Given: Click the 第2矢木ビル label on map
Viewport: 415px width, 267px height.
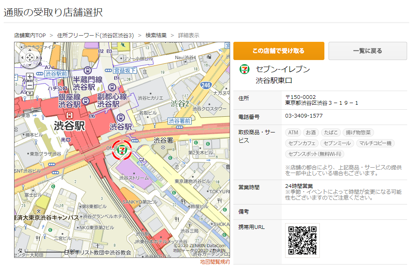Looking at the screenshot, I should coord(200,153).
